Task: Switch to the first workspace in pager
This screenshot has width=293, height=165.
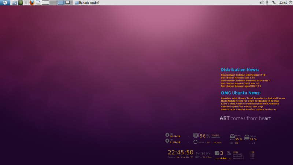Action: pos(45,3)
